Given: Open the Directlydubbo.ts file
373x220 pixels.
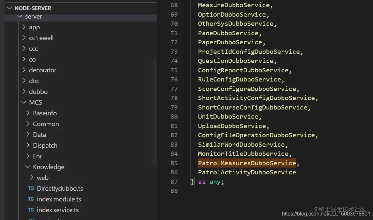Looking at the screenshot, I should 60,188.
